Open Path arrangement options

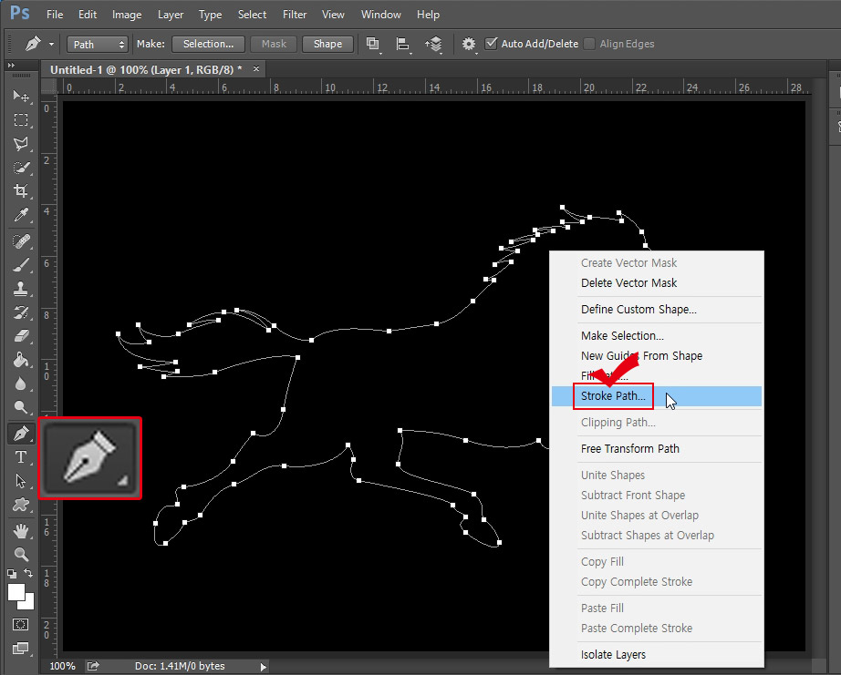point(433,44)
